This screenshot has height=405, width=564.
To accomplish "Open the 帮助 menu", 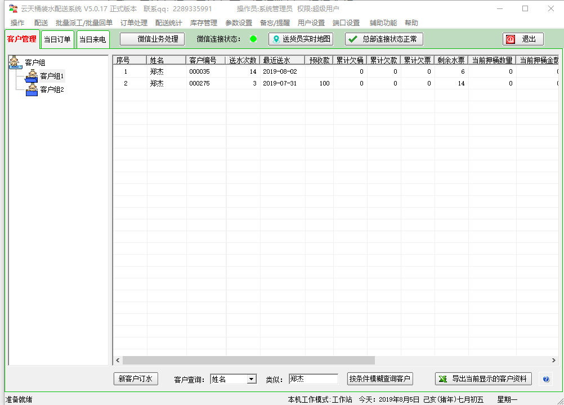I will point(411,22).
